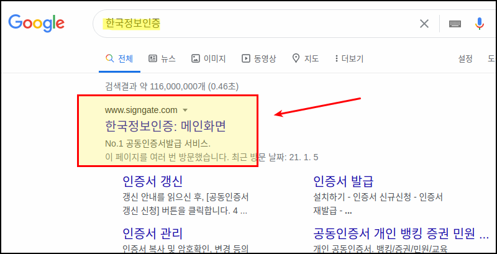Open 공동인증서 개인 뱅킹 증권 민원 link
The height and width of the screenshot is (254, 497).
(401, 234)
